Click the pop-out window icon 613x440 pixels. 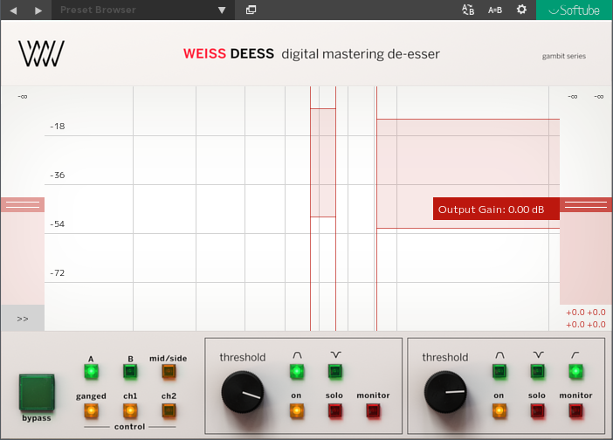click(x=251, y=10)
